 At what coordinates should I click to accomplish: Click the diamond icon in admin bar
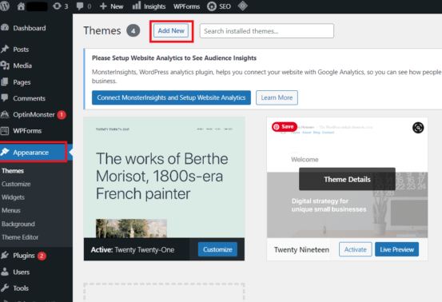pyautogui.click(x=242, y=6)
